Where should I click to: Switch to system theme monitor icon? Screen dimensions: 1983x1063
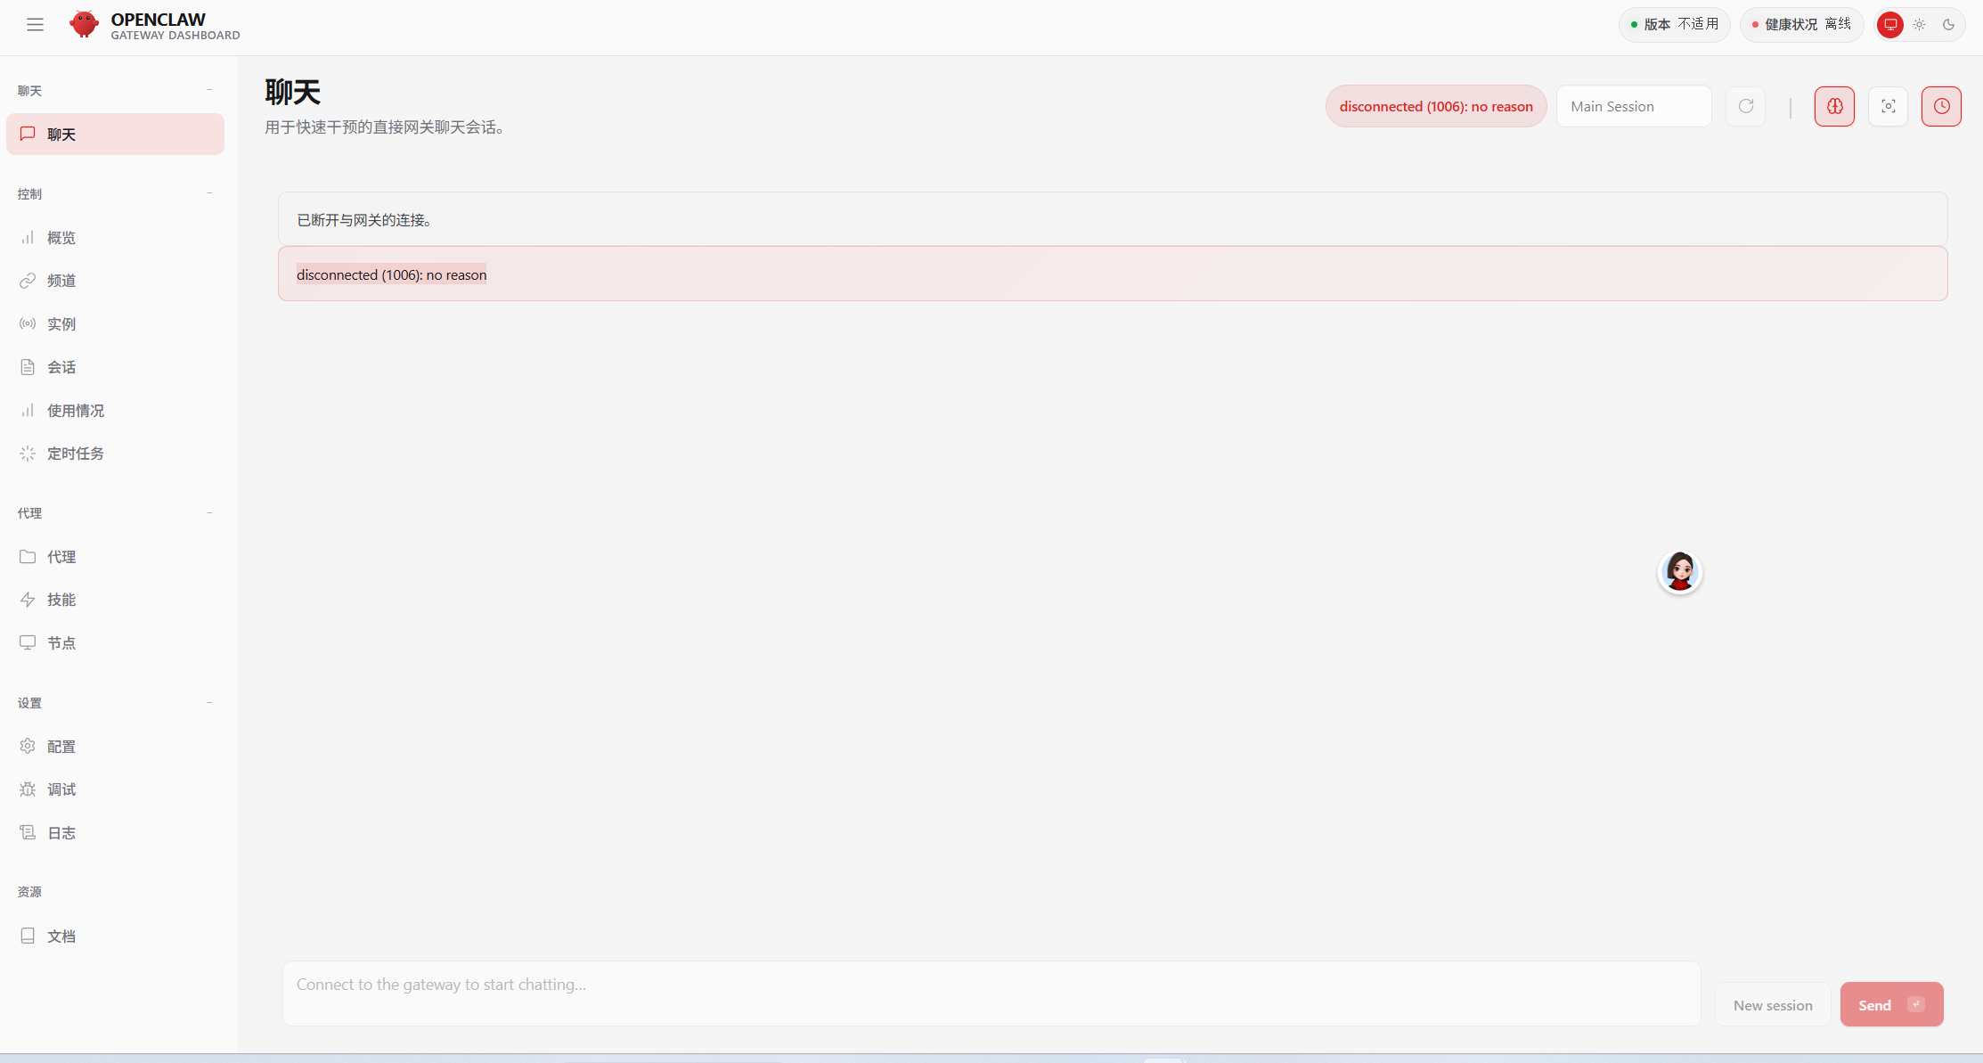[x=1889, y=25]
